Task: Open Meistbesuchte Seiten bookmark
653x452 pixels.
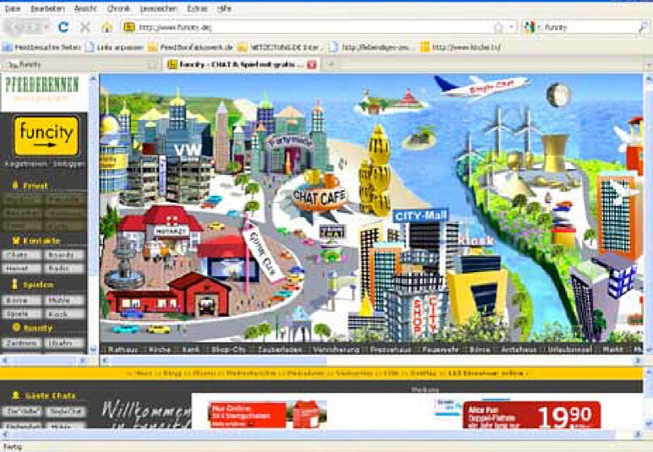Action: [x=41, y=47]
